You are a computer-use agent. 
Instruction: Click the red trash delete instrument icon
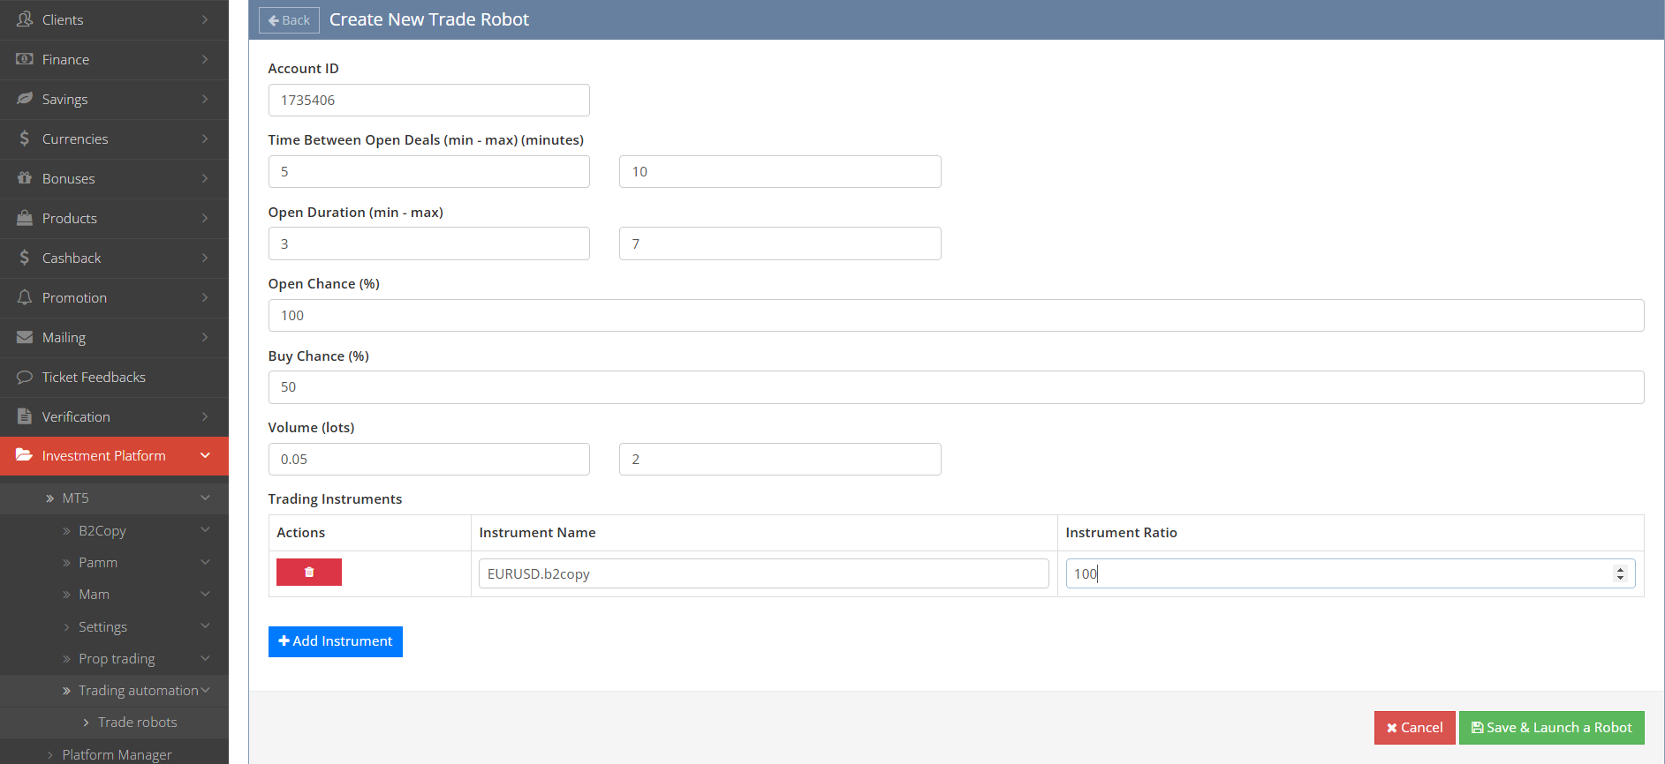tap(308, 573)
